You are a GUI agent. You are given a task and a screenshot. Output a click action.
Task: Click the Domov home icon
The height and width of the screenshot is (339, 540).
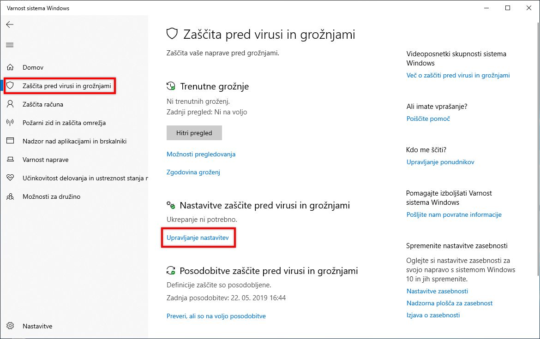coord(11,67)
